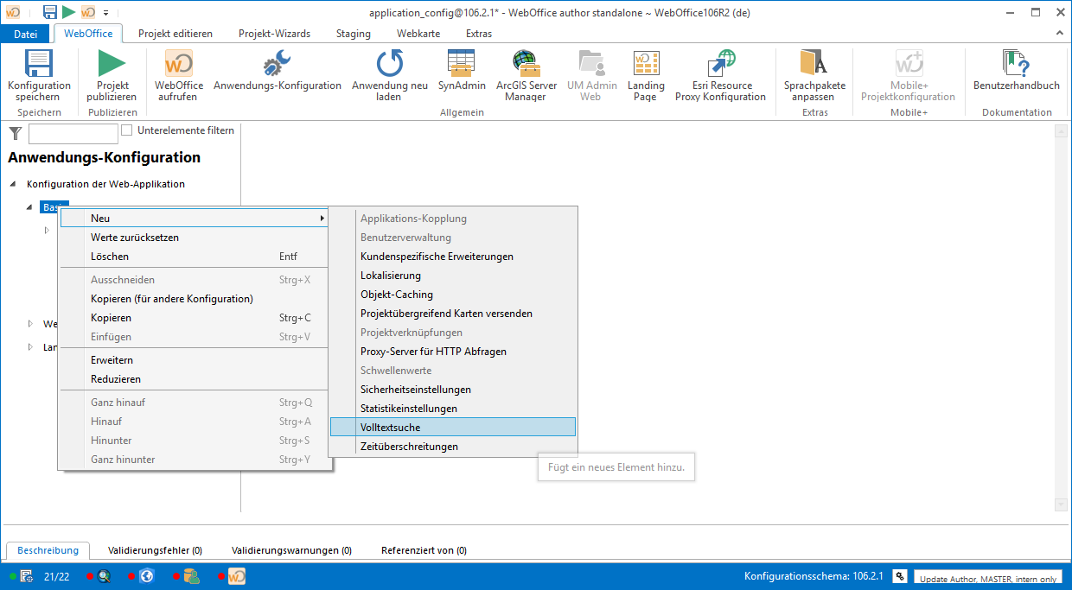Open the quick access toolbar dropdown
Viewport: 1072px width, 590px height.
pyautogui.click(x=105, y=12)
